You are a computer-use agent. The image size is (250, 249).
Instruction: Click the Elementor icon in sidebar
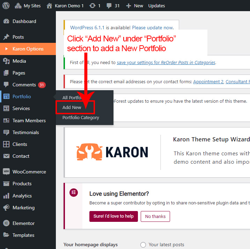pos(6,223)
